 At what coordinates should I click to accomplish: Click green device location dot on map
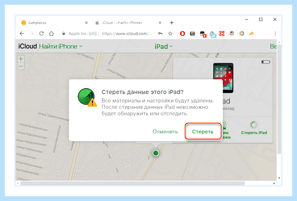click(x=156, y=153)
